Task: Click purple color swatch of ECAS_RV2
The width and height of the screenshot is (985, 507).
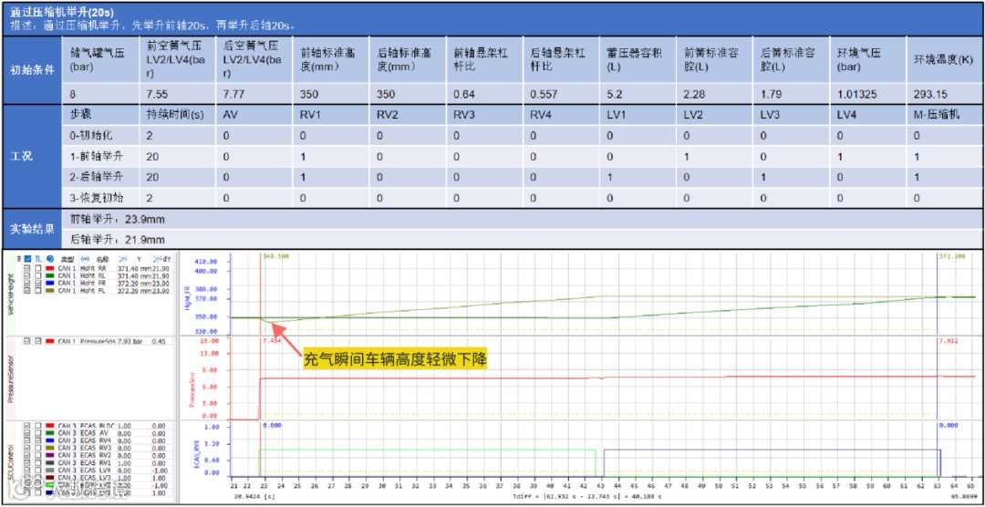Action: [x=50, y=456]
